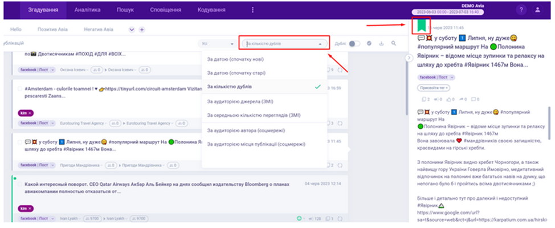Choose 'За аудиторією автора (соцмережі)' option
Screen dimensions: 555x228
[246, 131]
